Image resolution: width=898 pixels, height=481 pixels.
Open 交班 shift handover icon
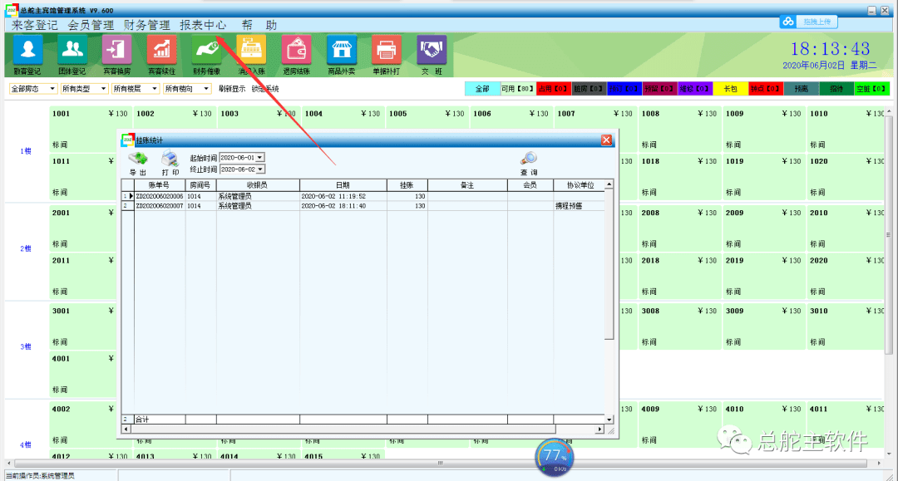click(432, 55)
